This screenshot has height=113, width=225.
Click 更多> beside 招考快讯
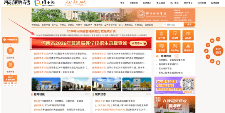coord(88,94)
